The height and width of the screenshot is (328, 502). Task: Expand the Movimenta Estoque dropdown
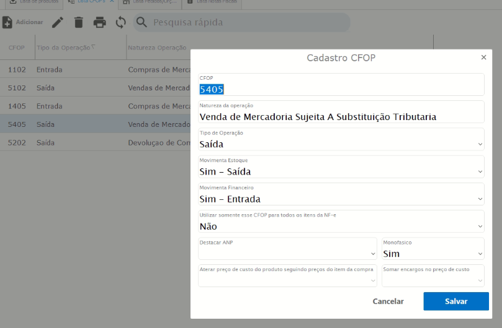(x=341, y=171)
